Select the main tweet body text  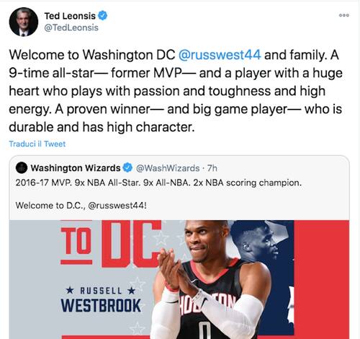176,91
